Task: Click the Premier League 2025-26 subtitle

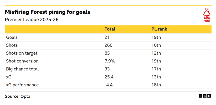Action: [32, 20]
